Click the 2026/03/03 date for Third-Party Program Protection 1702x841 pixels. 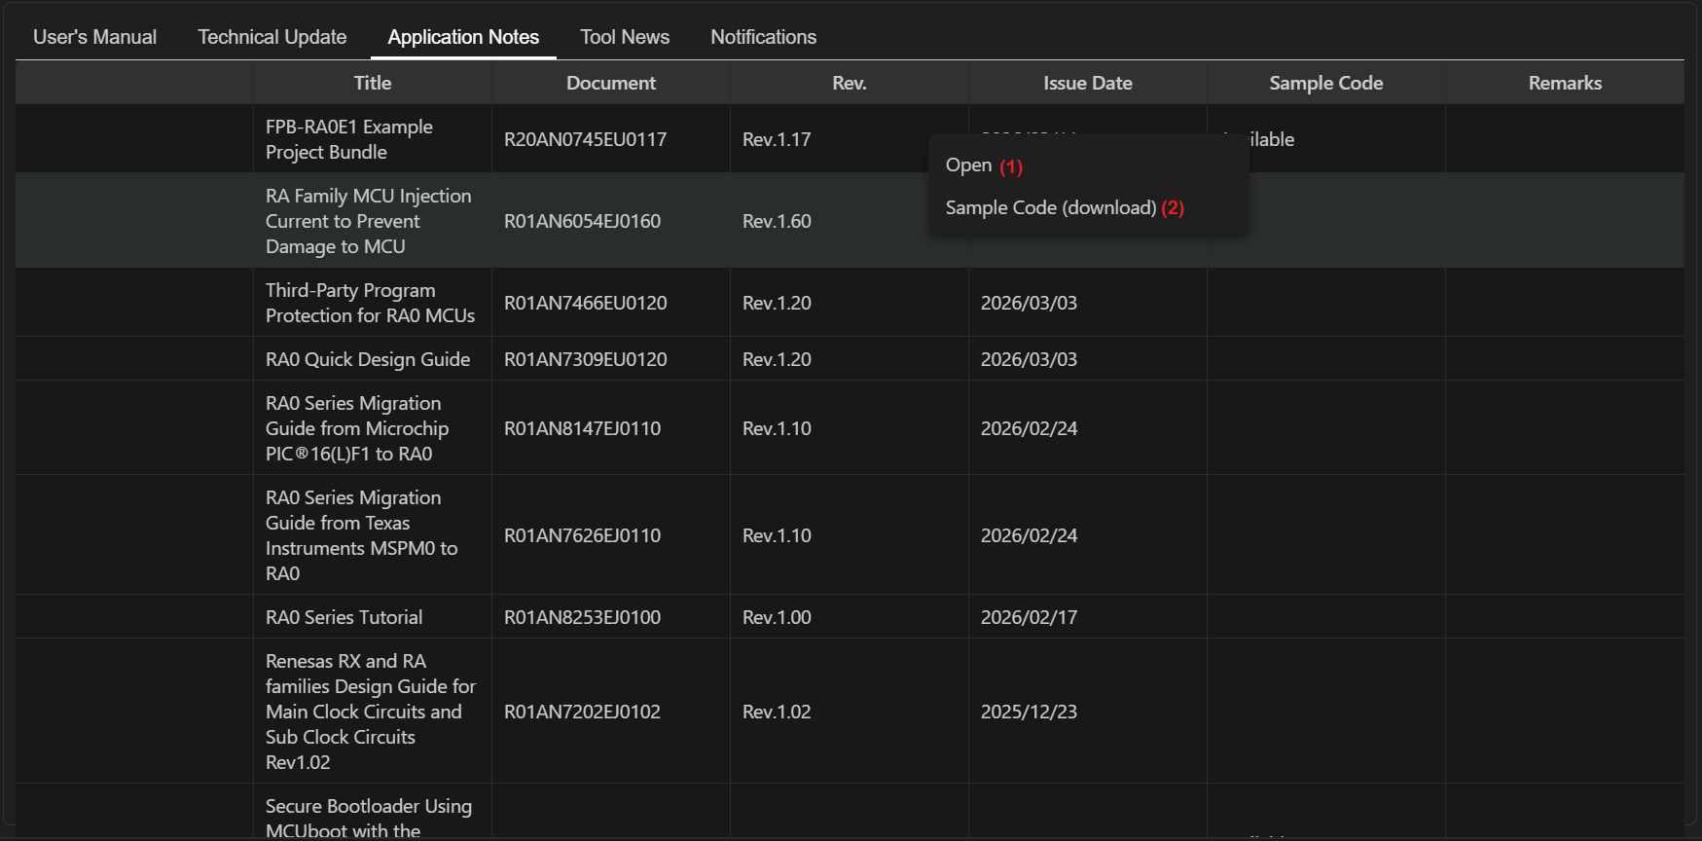tap(1029, 303)
